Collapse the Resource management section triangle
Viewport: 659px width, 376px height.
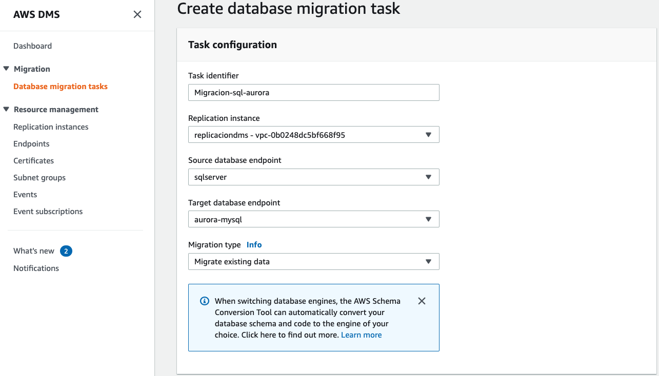[7, 109]
